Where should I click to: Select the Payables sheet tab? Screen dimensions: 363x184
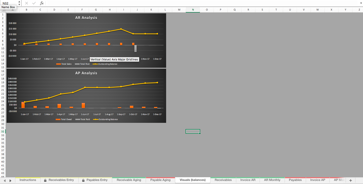pyautogui.click(x=295, y=180)
